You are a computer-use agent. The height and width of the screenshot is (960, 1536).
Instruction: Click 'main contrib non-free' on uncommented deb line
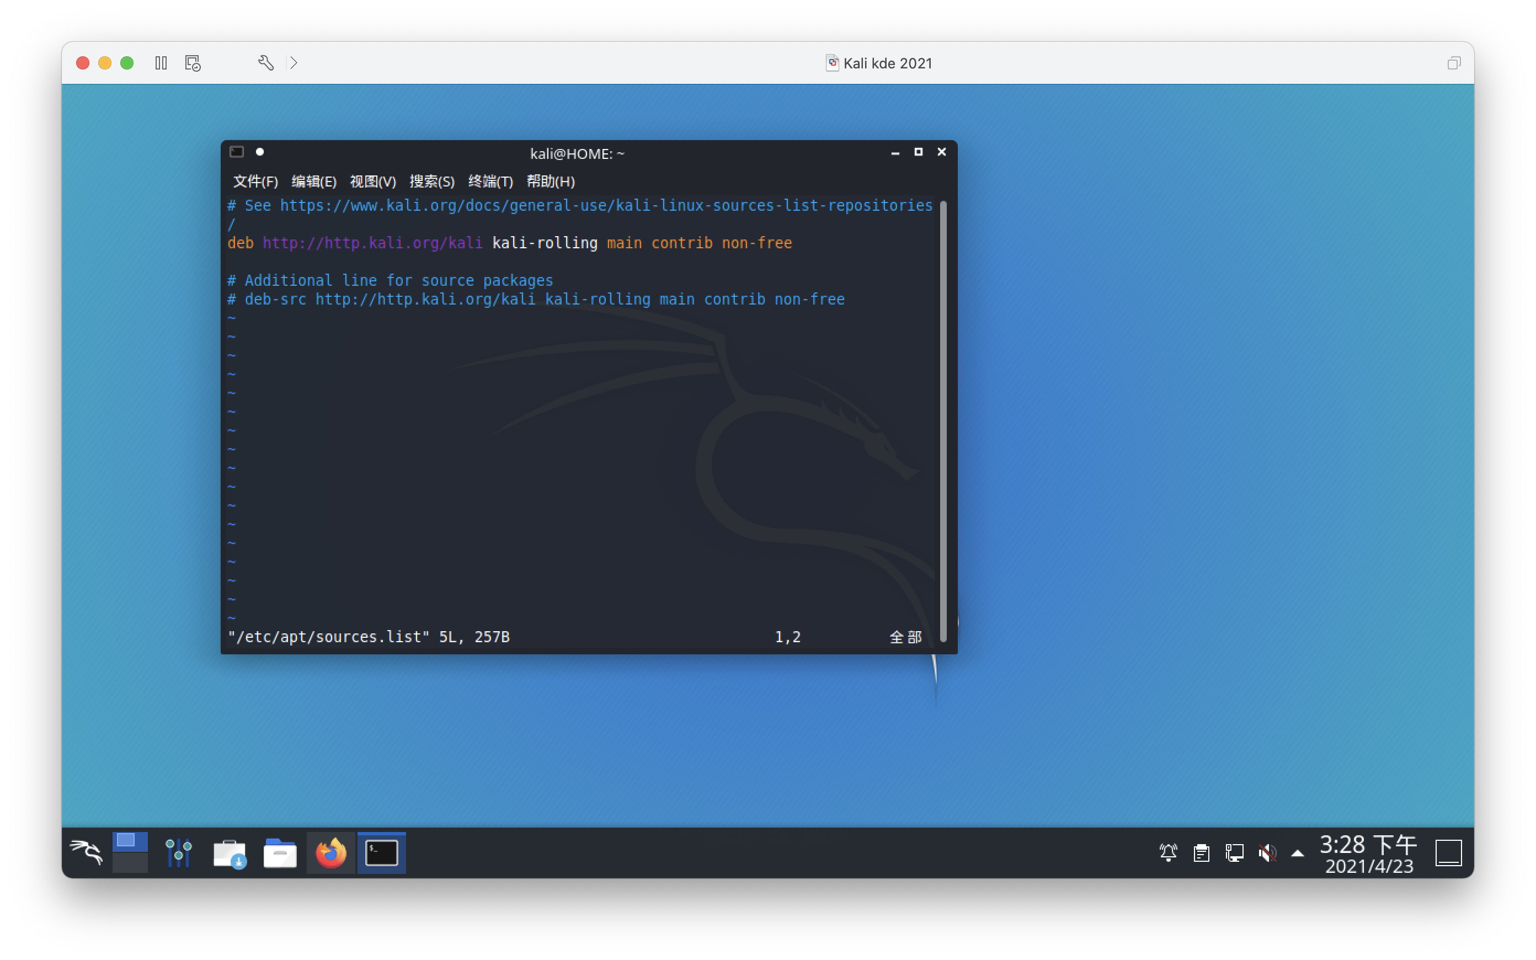click(699, 243)
